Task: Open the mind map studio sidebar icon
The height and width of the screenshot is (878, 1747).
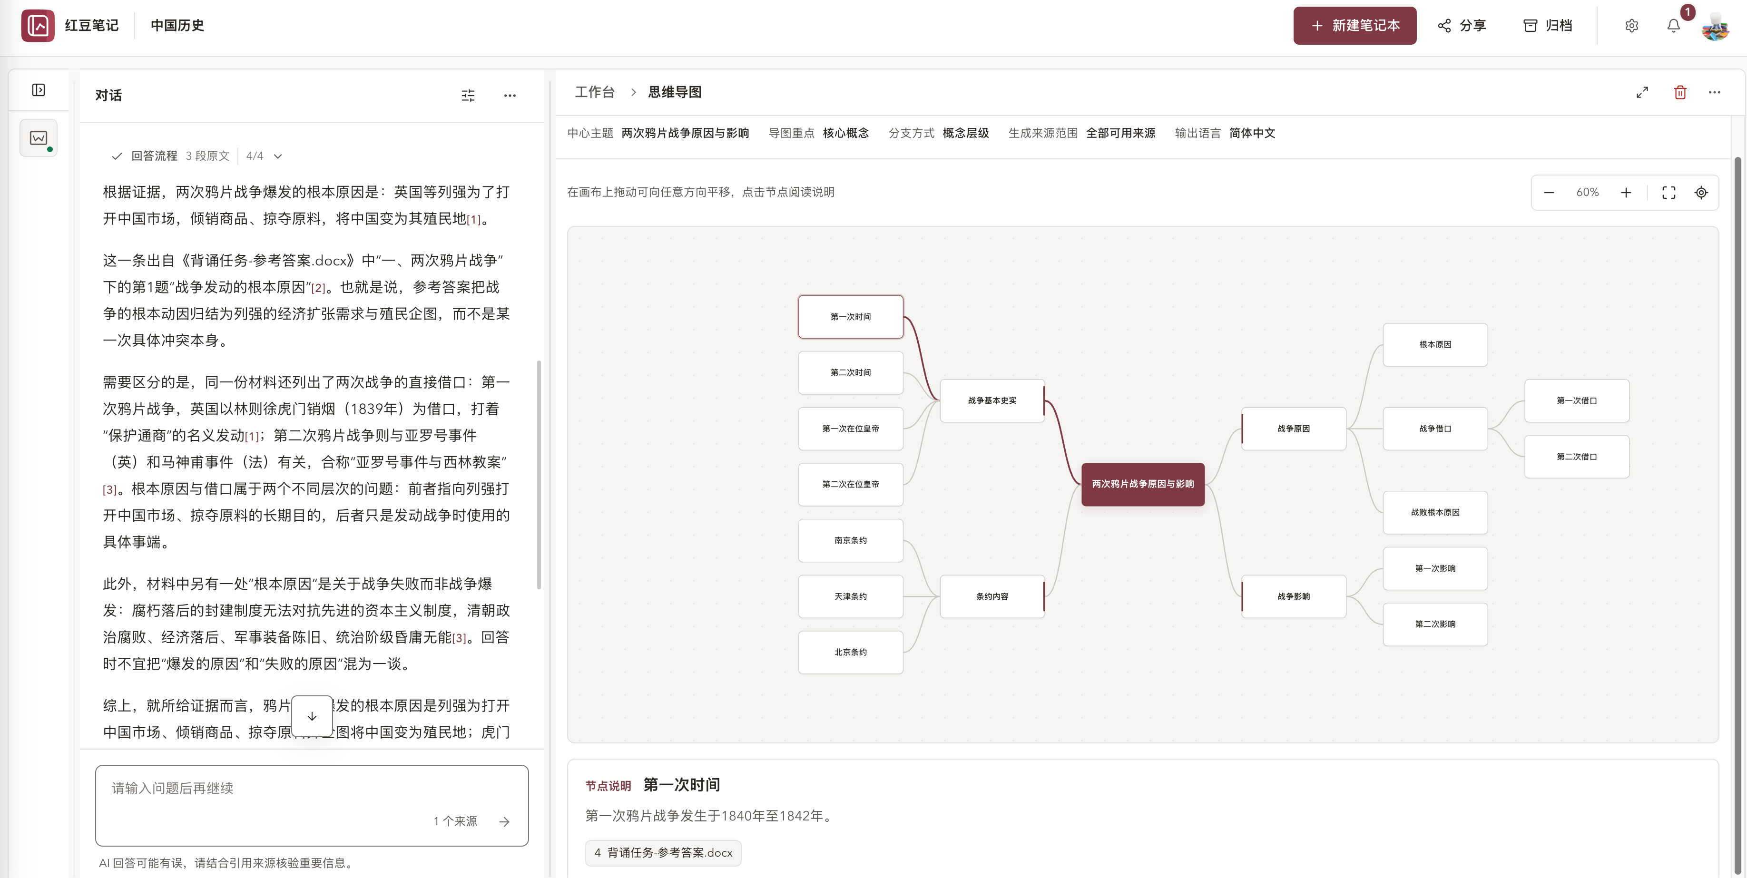Action: (x=39, y=138)
